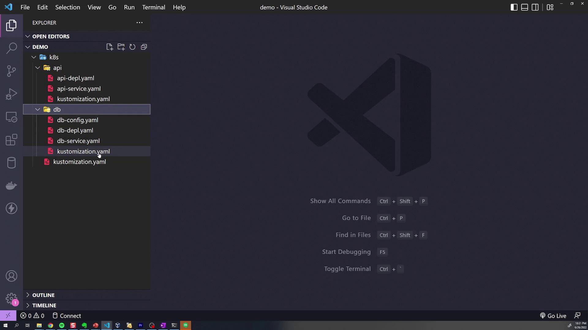
Task: Open the Extensions view
Action: [11, 140]
